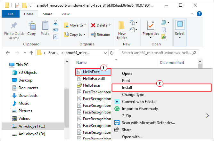Click Pin to Quick access icon
214x141 pixels.
(14, 25)
